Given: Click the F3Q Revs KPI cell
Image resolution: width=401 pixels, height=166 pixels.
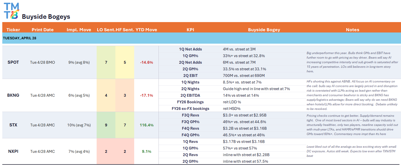Looking at the screenshot, I should (x=190, y=115).
